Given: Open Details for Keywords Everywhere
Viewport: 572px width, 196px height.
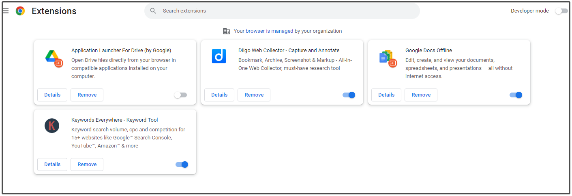Looking at the screenshot, I should pyautogui.click(x=52, y=164).
